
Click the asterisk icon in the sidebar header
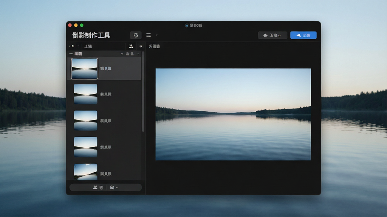click(x=141, y=46)
